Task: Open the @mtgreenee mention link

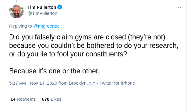Action: pos(46,26)
